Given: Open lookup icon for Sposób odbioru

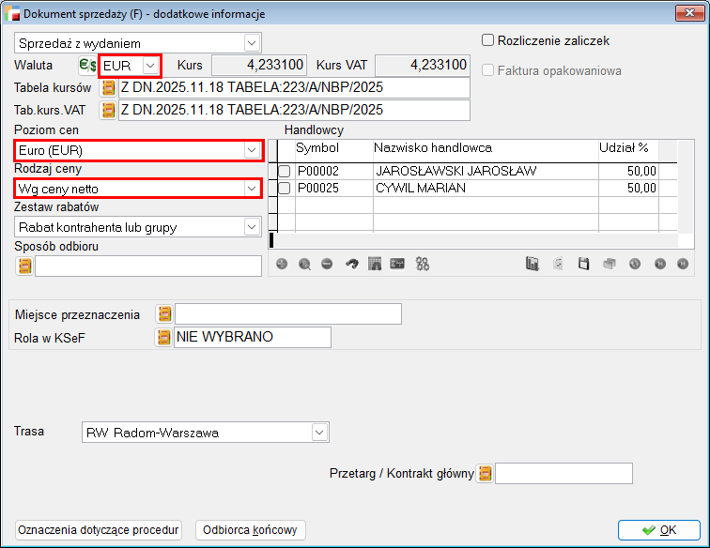Looking at the screenshot, I should [x=24, y=266].
